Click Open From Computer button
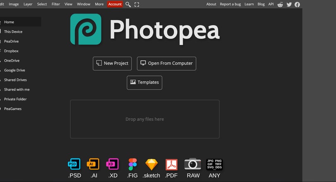Viewport: 336px width, 182px height. pyautogui.click(x=166, y=63)
